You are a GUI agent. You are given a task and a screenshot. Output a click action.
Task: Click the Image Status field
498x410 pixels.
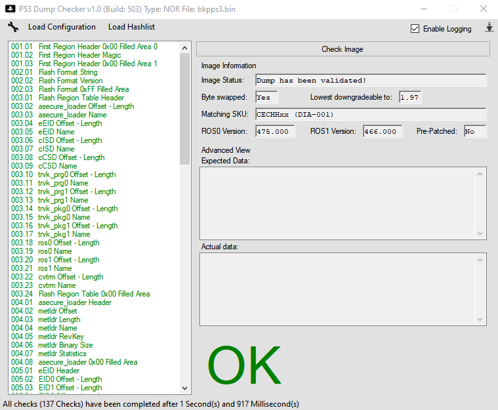click(371, 80)
